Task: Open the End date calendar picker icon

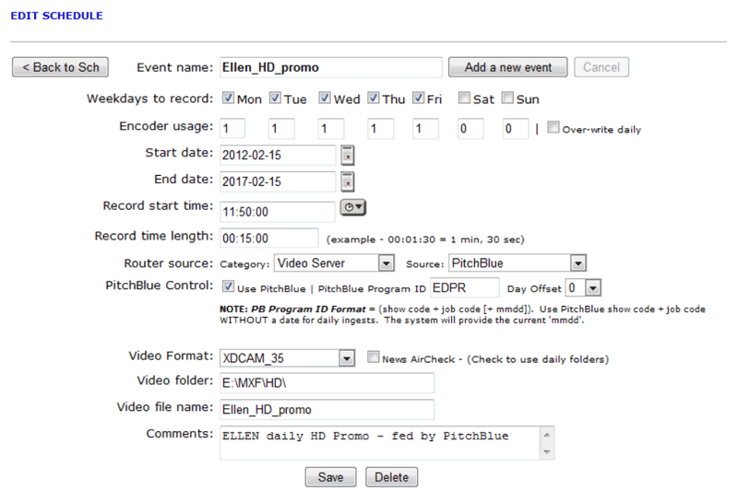Action: pos(348,181)
